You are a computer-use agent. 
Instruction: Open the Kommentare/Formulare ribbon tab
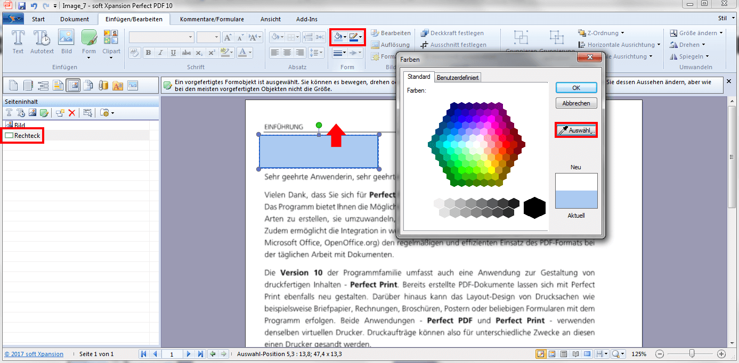[x=211, y=19]
